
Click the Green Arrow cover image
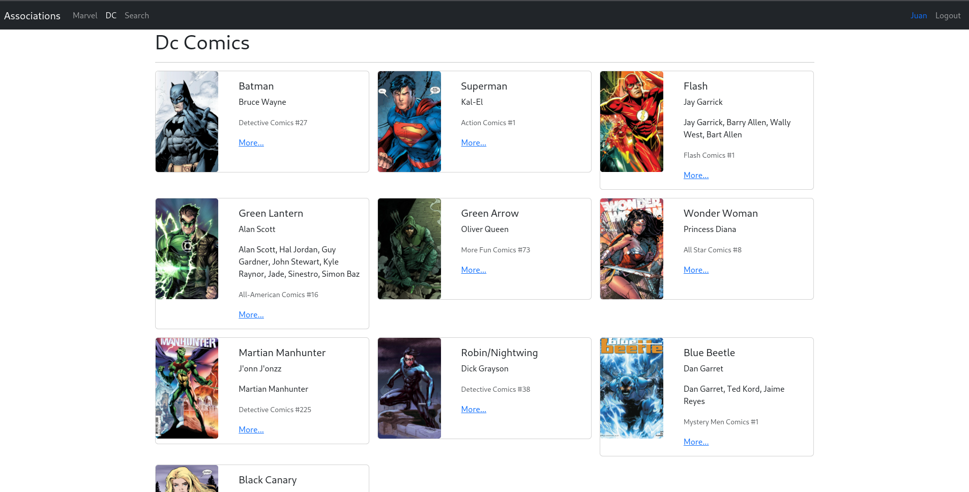click(409, 249)
